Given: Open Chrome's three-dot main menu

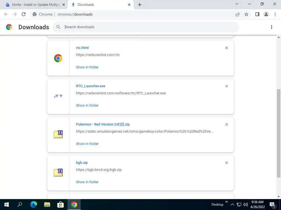Looking at the screenshot, I should 275,14.
